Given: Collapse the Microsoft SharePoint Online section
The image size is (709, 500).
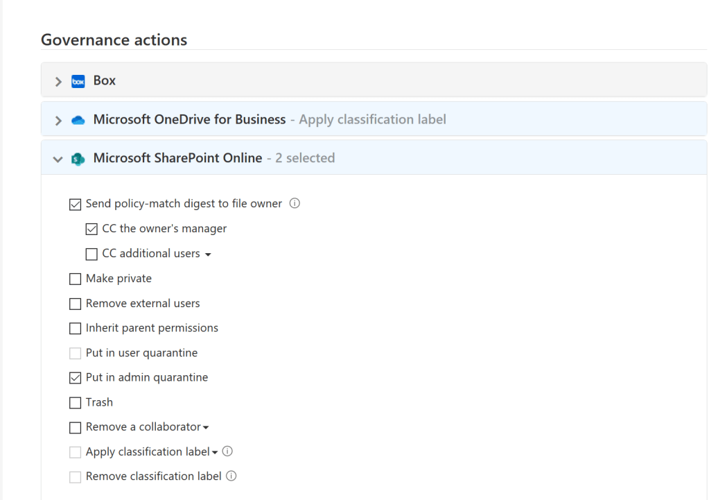Looking at the screenshot, I should coord(58,159).
